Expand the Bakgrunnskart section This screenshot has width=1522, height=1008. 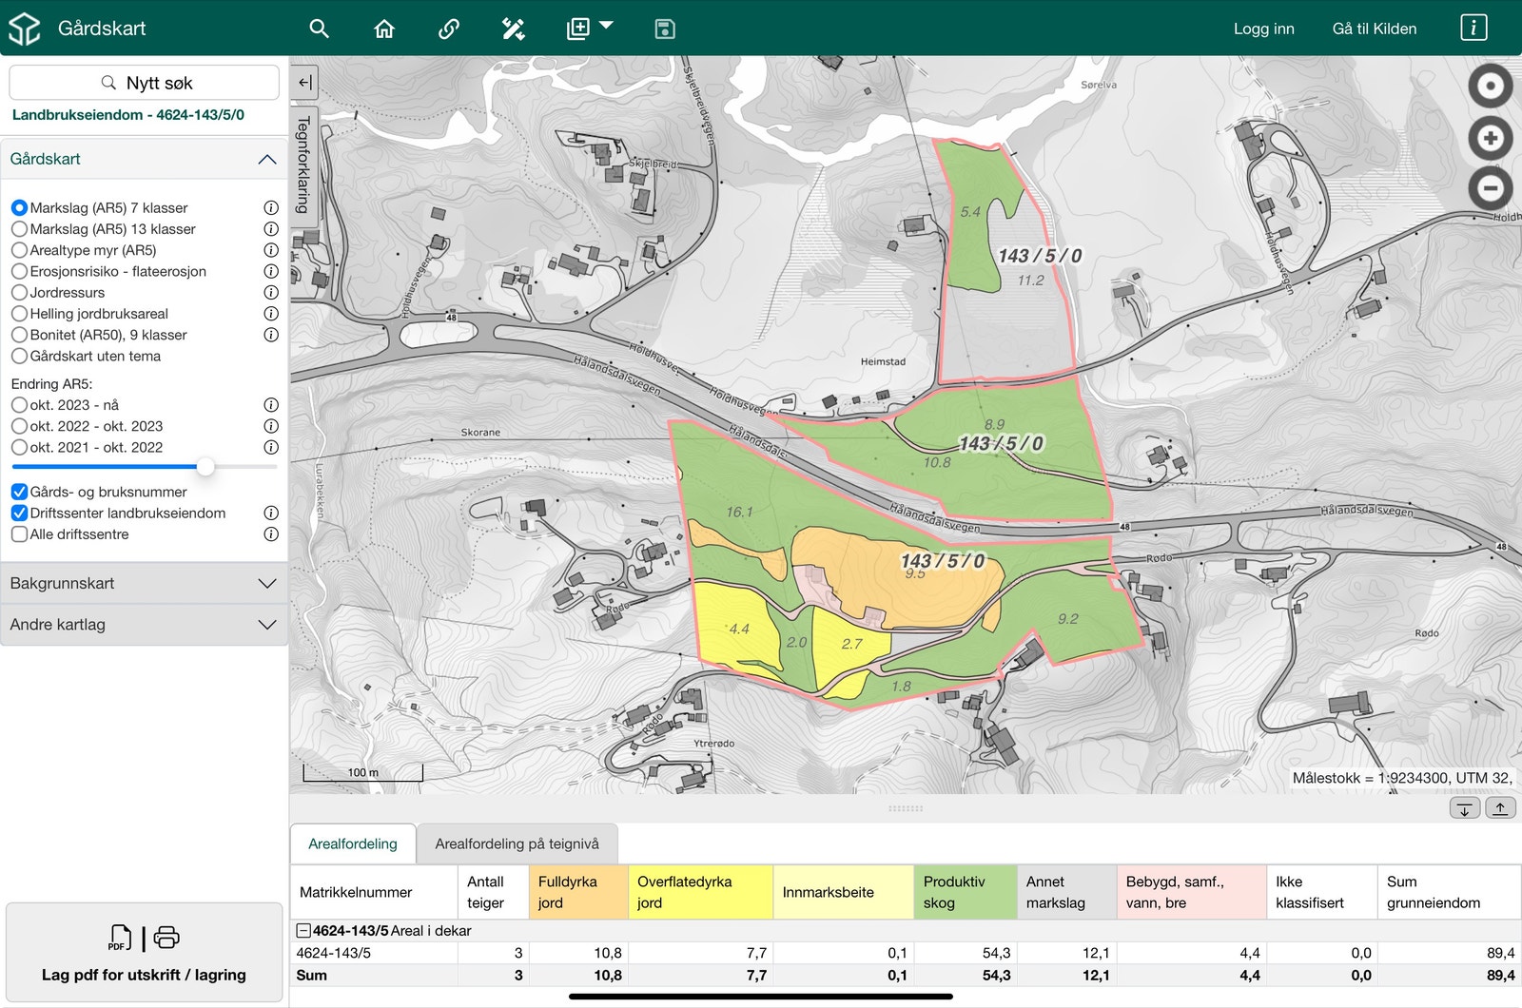click(x=144, y=583)
